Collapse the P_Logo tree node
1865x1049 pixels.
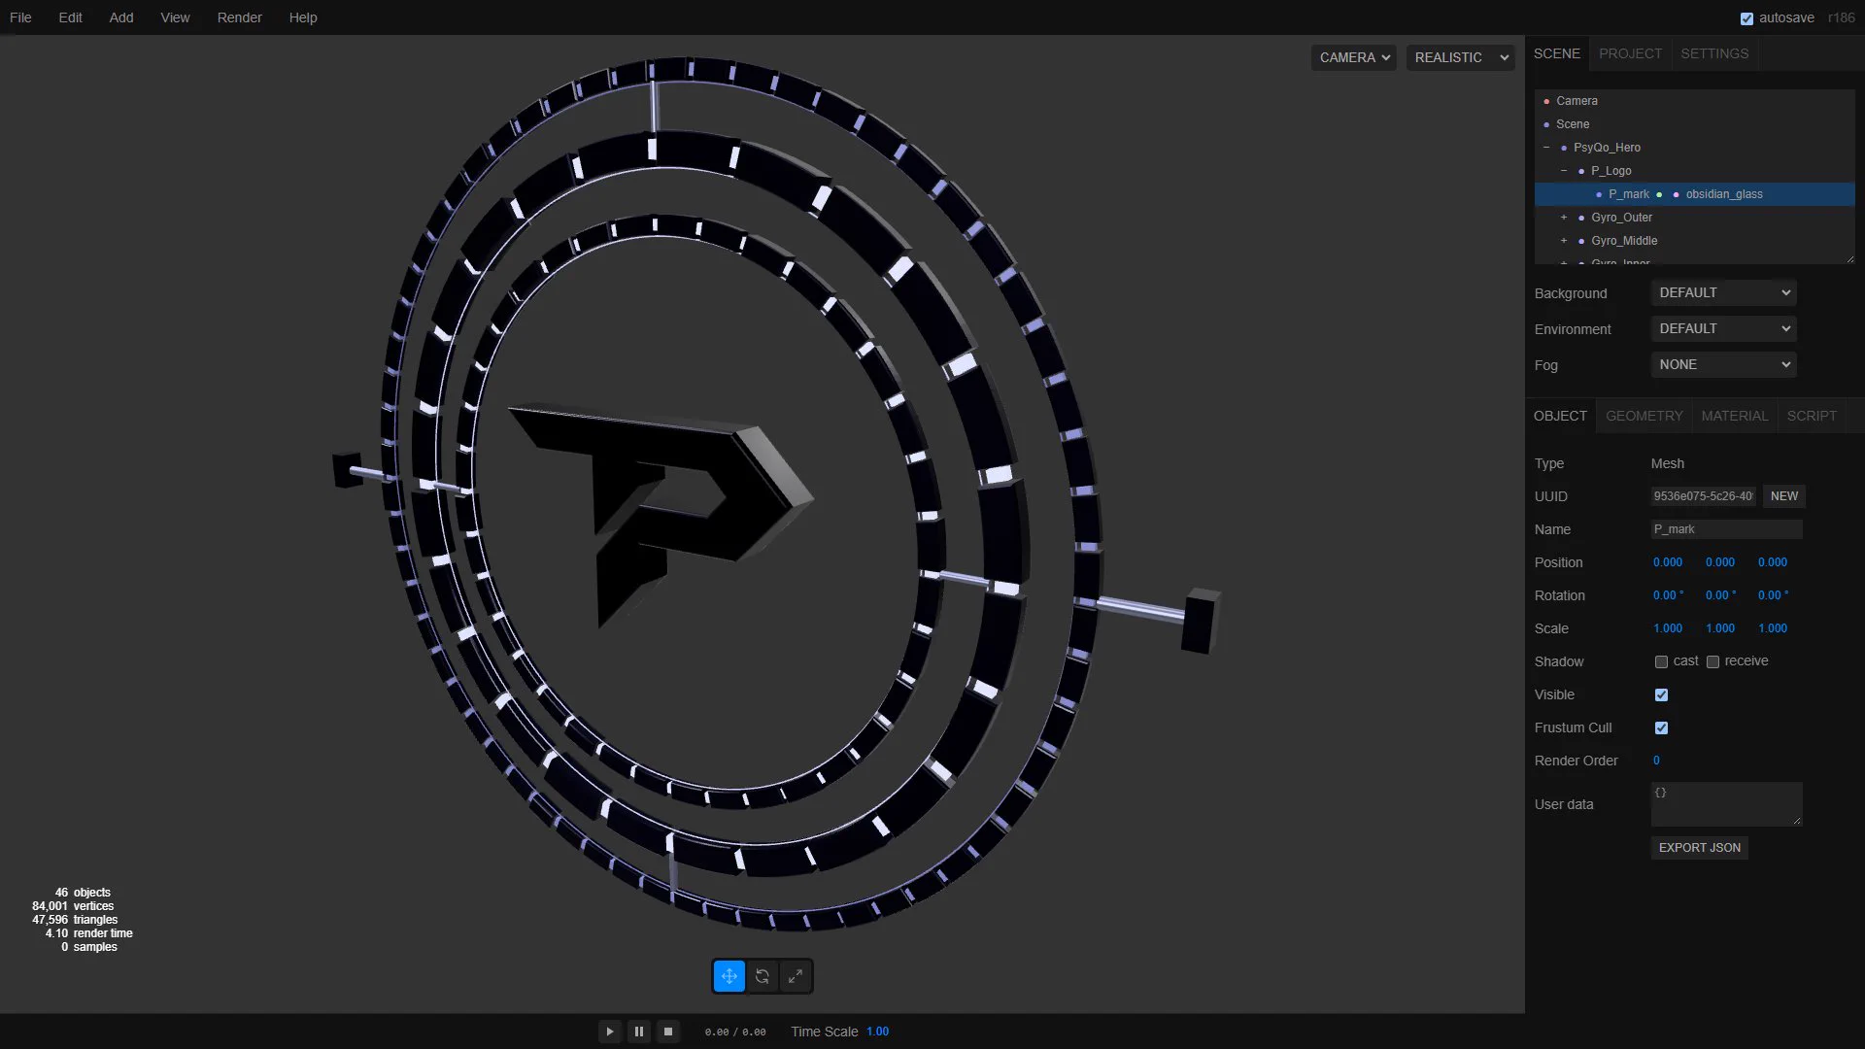[x=1564, y=171]
